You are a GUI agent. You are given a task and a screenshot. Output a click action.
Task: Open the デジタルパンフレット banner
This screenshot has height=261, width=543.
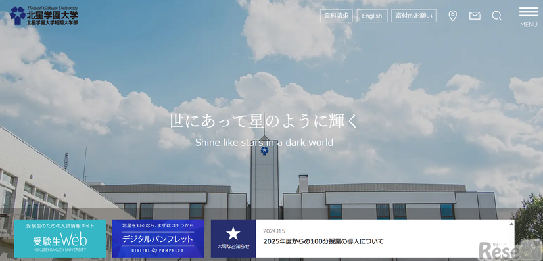(158, 239)
